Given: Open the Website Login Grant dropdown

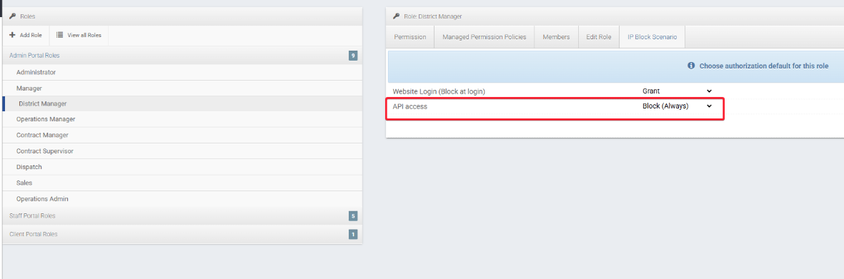Looking at the screenshot, I should coord(677,91).
